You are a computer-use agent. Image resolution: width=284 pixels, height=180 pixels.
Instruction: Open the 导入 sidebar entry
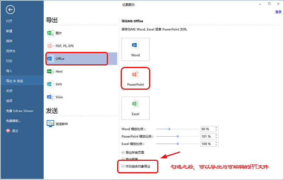point(9,71)
